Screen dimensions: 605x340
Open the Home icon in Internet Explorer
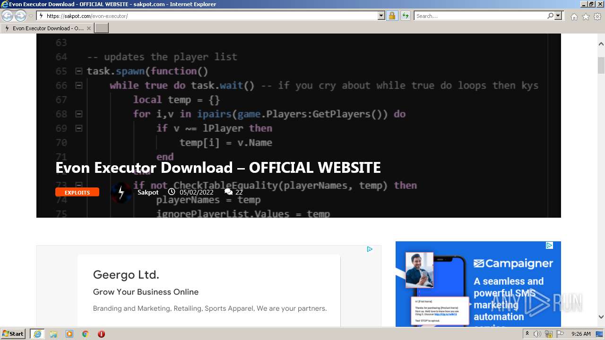coord(574,17)
